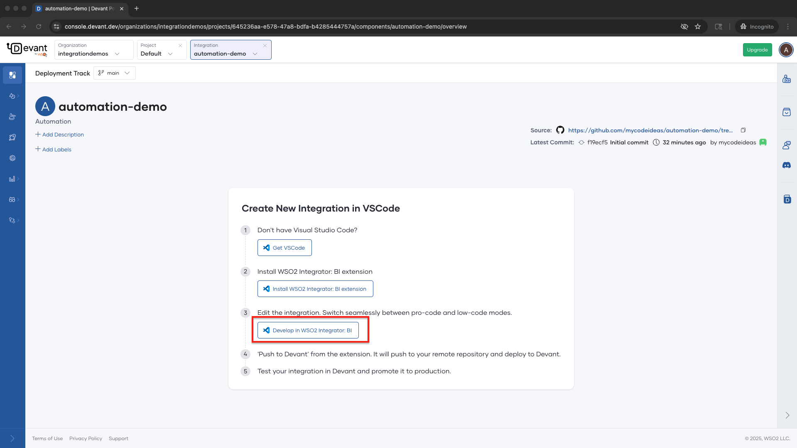Expand the left sidebar with bottom arrow
The height and width of the screenshot is (448, 797).
pyautogui.click(x=12, y=438)
